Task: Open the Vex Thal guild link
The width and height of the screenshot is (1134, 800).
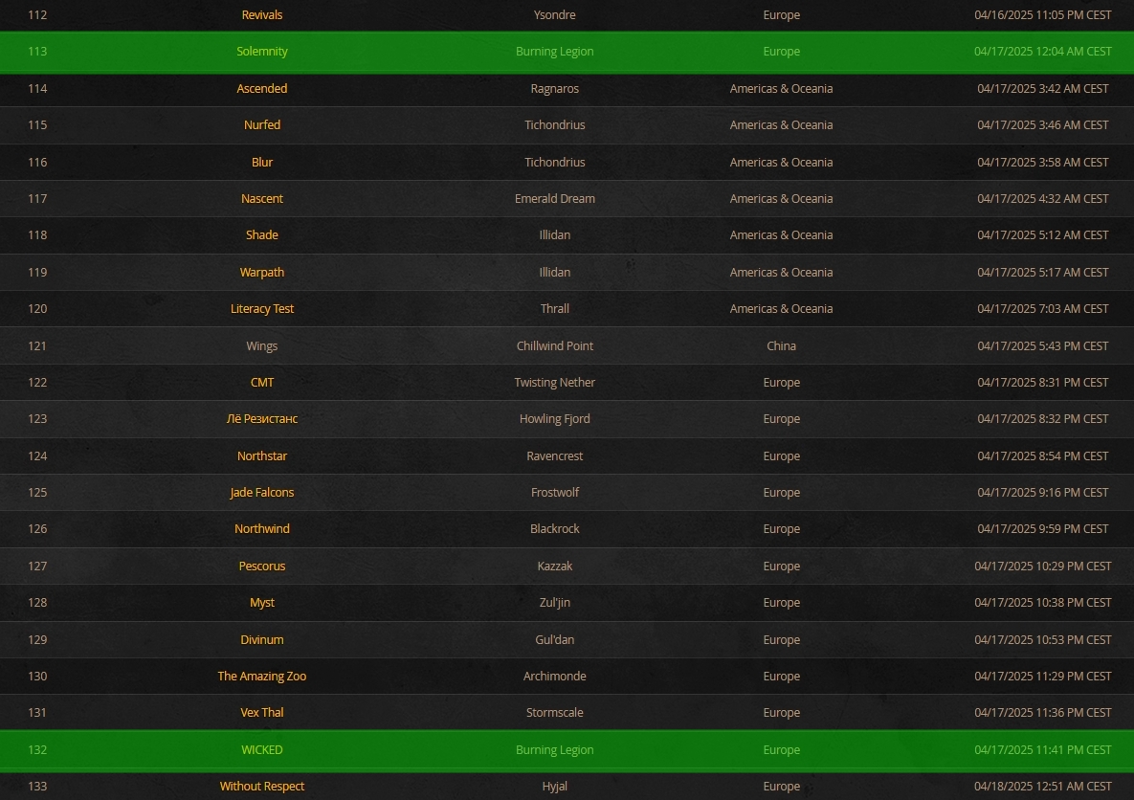Action: [262, 713]
